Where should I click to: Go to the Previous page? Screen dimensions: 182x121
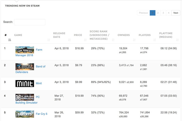143,13
